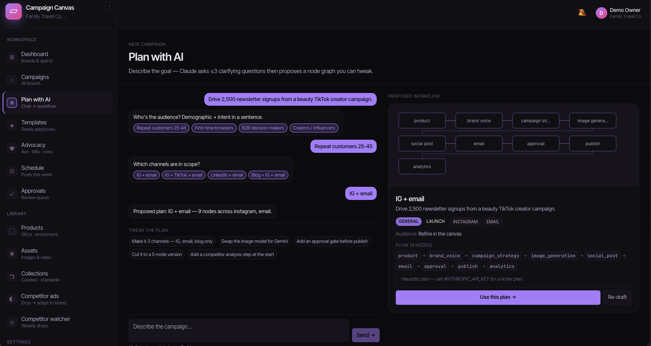
Task: Click the Assets image icon
Action: [x=12, y=254]
